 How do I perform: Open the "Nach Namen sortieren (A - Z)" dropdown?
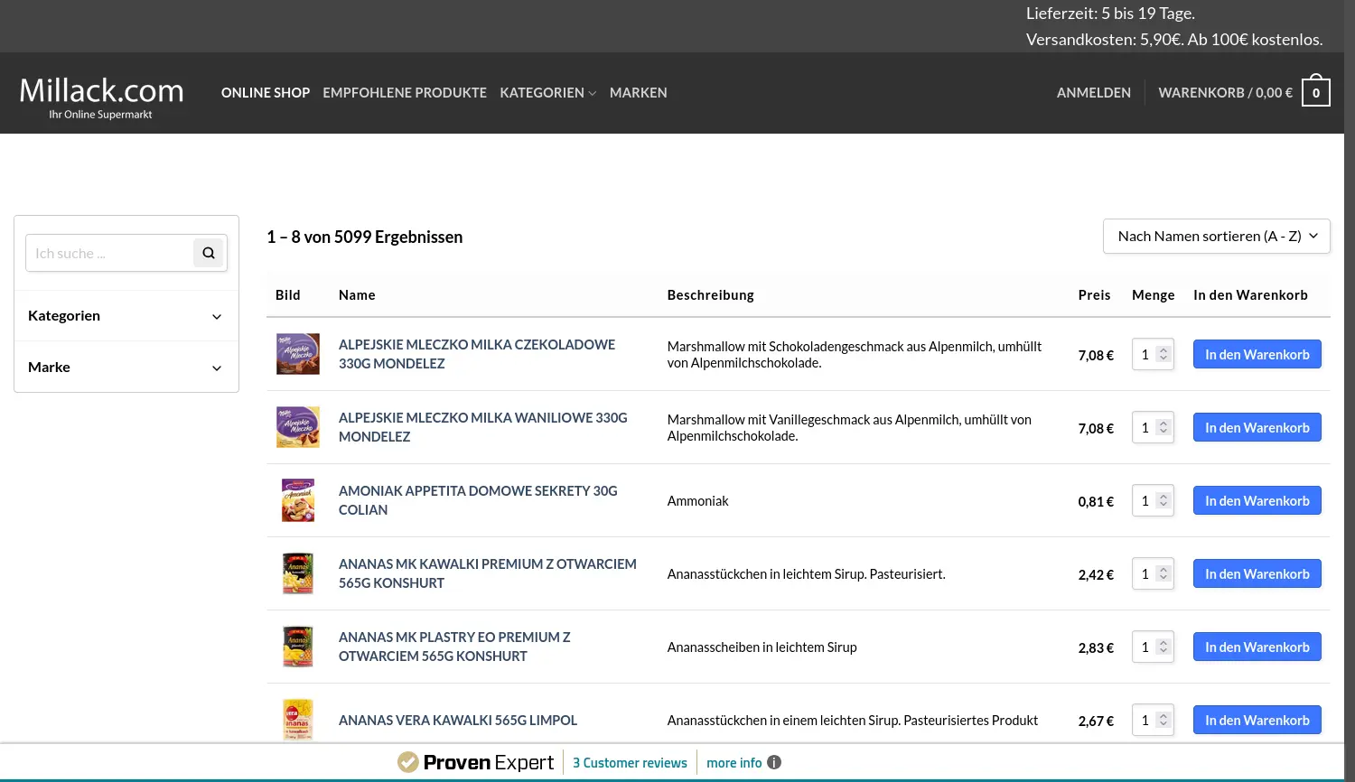[x=1216, y=236]
